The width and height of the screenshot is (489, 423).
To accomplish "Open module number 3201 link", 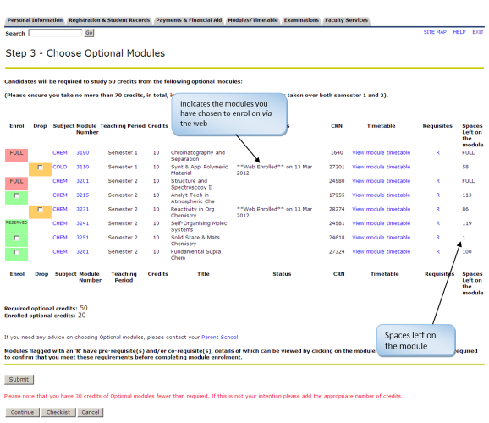I will pyautogui.click(x=83, y=181).
